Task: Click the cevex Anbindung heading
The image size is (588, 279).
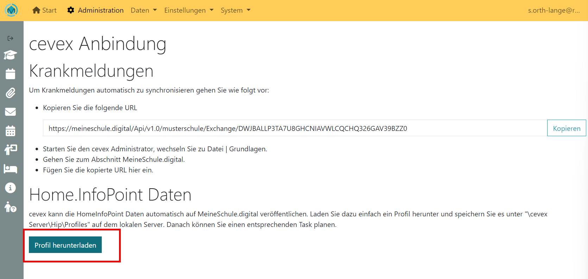Action: pyautogui.click(x=98, y=44)
